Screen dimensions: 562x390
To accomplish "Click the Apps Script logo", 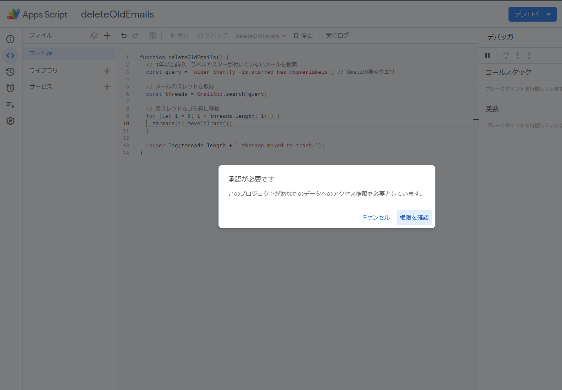I will click(x=13, y=14).
